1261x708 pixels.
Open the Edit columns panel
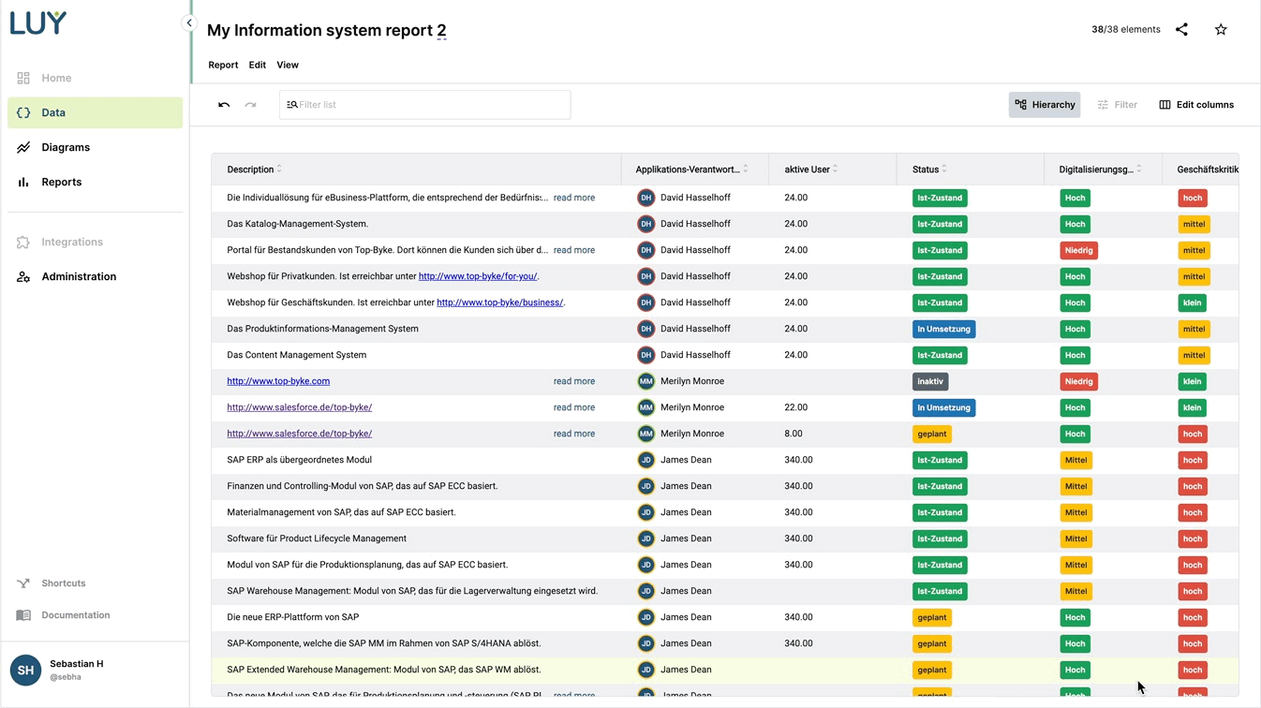coord(1196,105)
